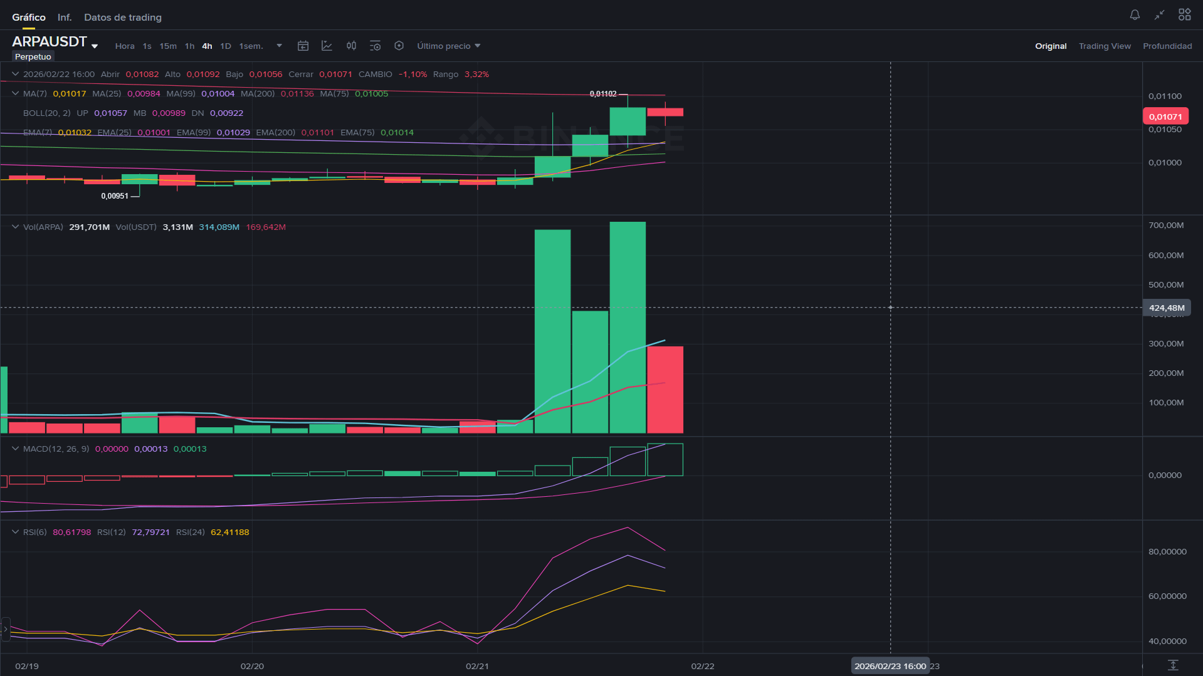Open the chart display settings list icon

(x=375, y=46)
